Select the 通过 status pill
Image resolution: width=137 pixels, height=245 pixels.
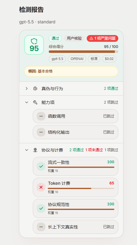pos(55,38)
